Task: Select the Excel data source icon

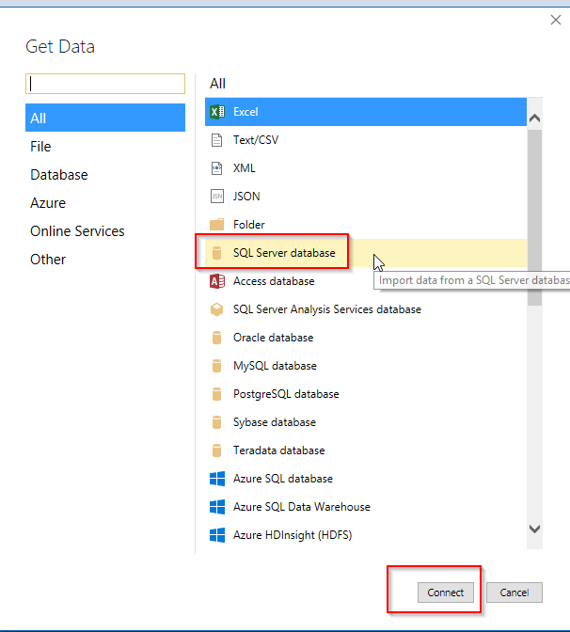Action: tap(217, 112)
